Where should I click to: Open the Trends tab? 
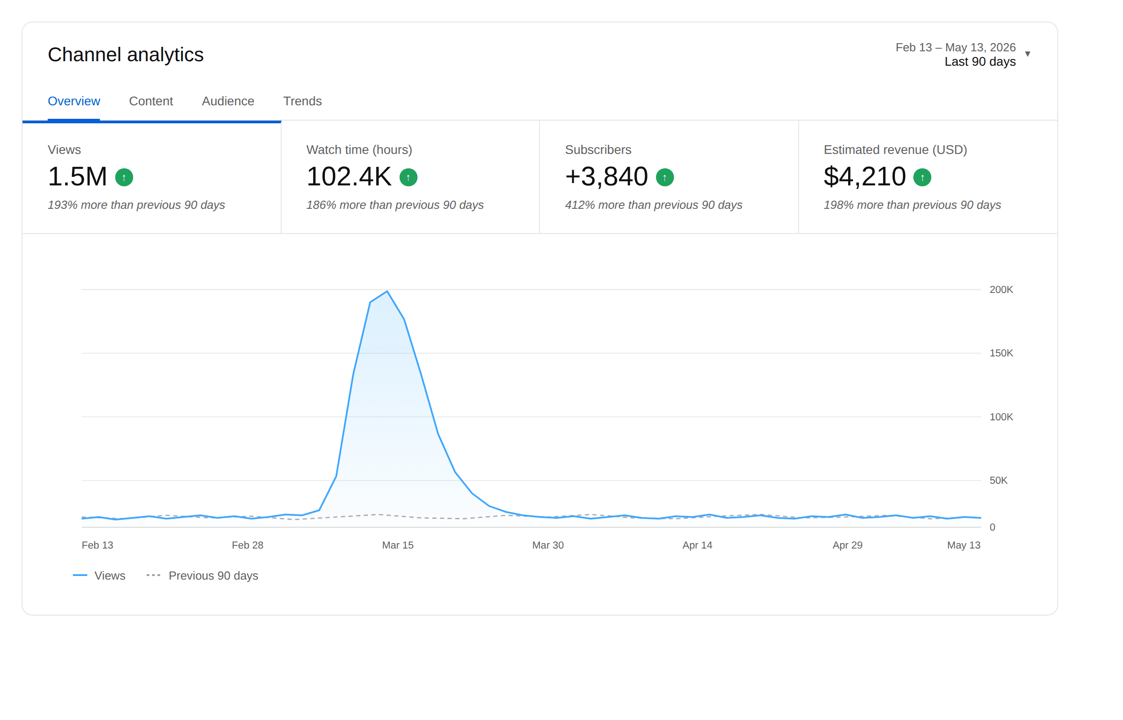302,101
